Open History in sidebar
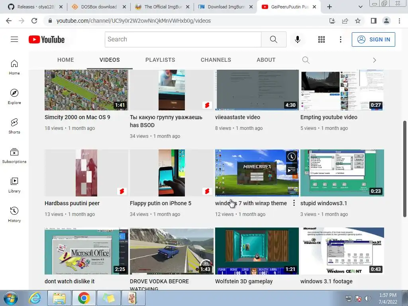This screenshot has width=408, height=306. [x=14, y=214]
